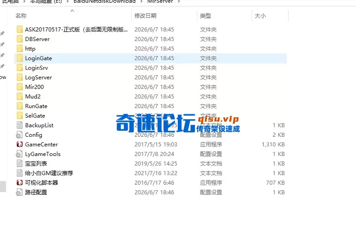Select the BackupList text file icon
The width and height of the screenshot is (356, 239).
point(20,125)
